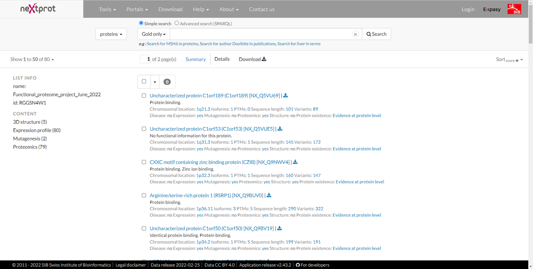This screenshot has height=269, width=533.
Task: Open 'Show 1 to 50 of 80' dropdown
Action: (32, 59)
